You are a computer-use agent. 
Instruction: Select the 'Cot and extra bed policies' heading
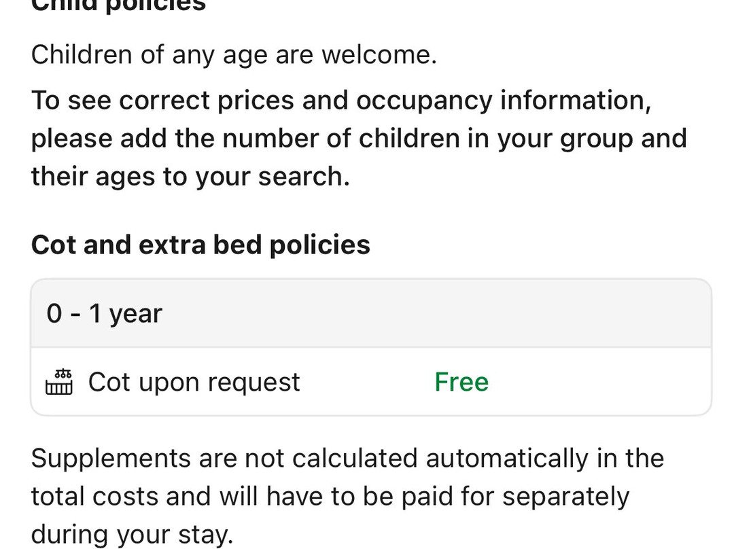click(x=200, y=245)
